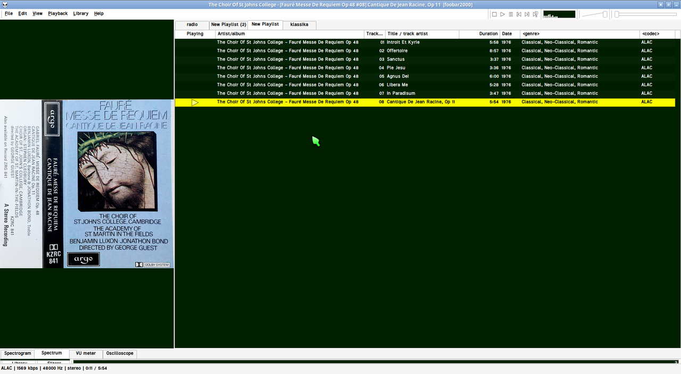Select the Offertoire track row
This screenshot has height=374, width=681.
click(x=425, y=51)
